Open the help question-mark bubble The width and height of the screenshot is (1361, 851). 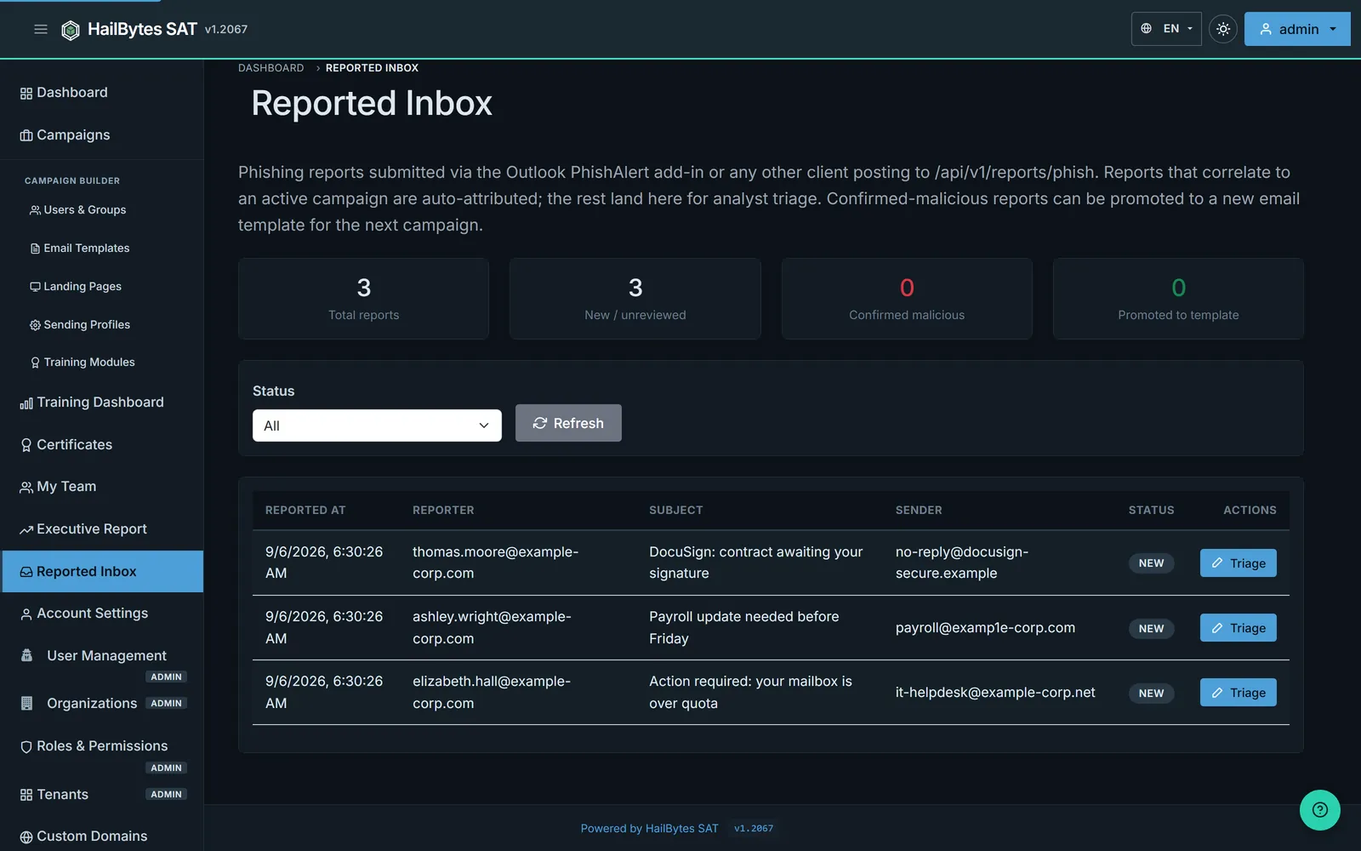[x=1319, y=809]
